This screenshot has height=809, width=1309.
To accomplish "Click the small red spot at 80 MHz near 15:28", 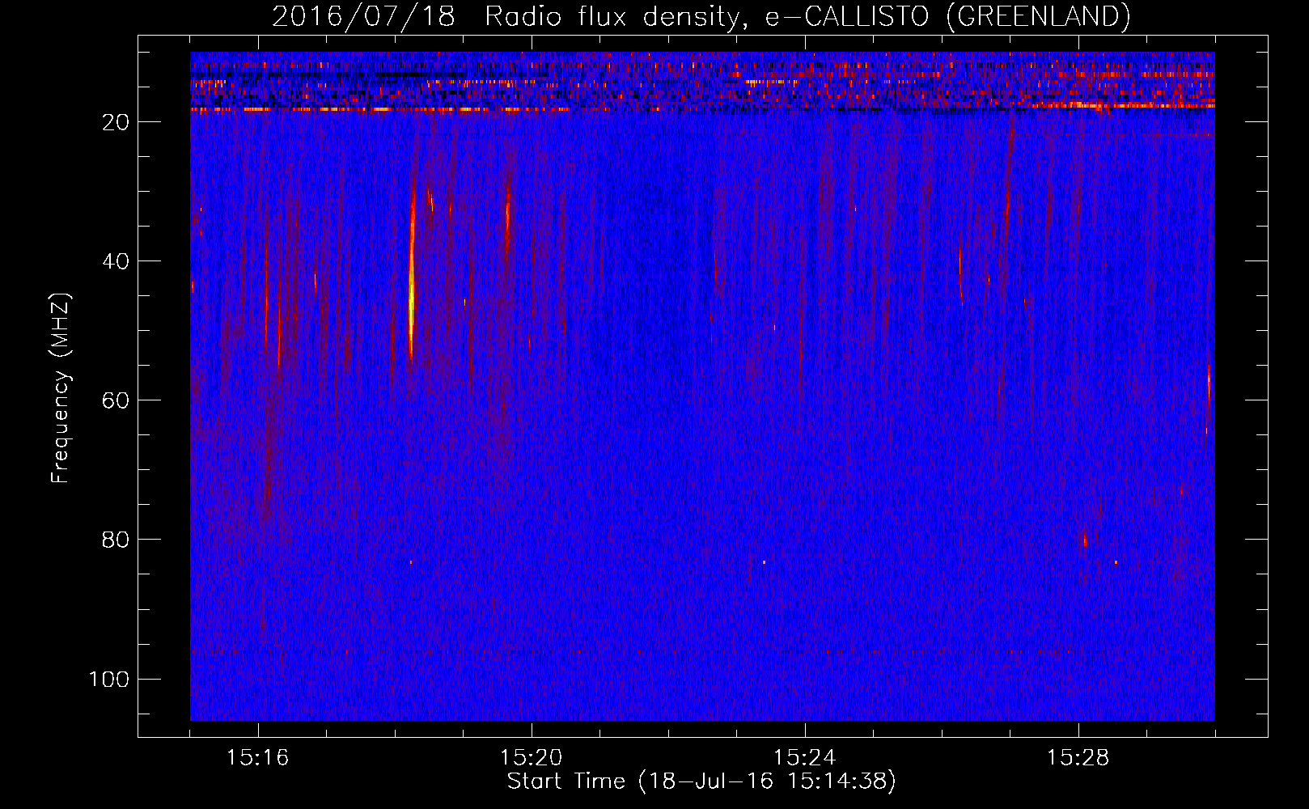I will click(x=1085, y=539).
